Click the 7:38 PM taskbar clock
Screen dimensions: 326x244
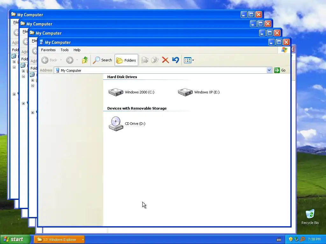click(x=314, y=240)
